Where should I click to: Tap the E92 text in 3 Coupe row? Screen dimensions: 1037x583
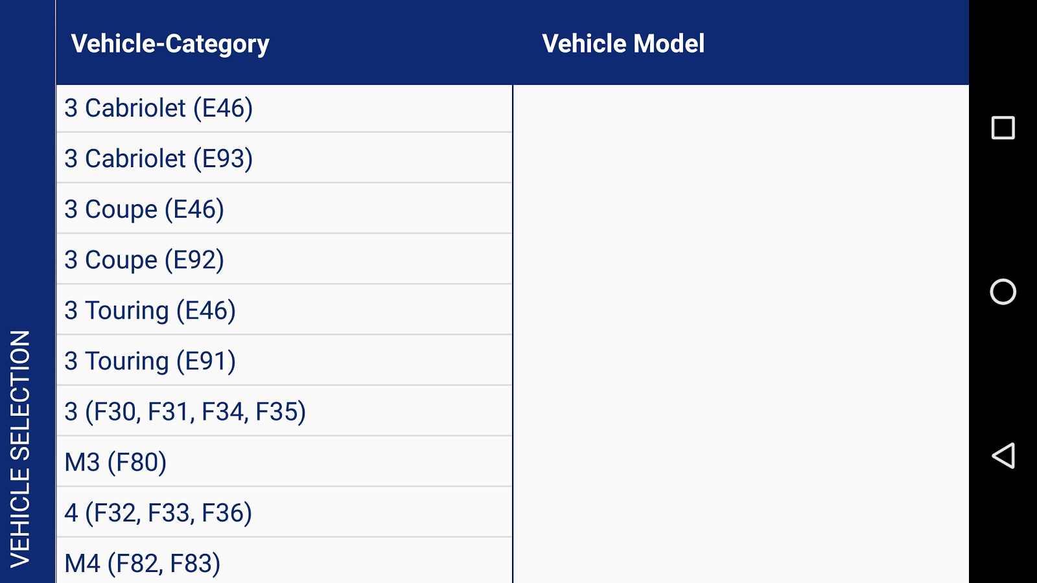[x=194, y=260]
